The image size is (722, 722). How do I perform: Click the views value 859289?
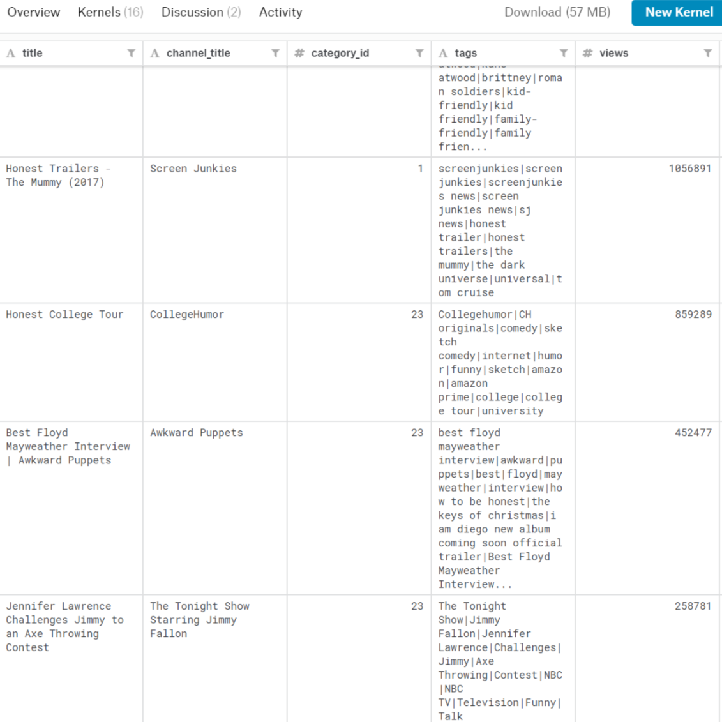(693, 315)
